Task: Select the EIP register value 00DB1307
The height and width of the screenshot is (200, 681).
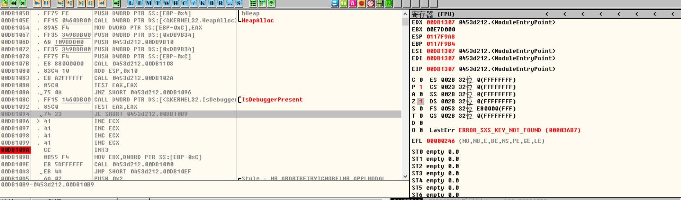Action: tap(441, 69)
